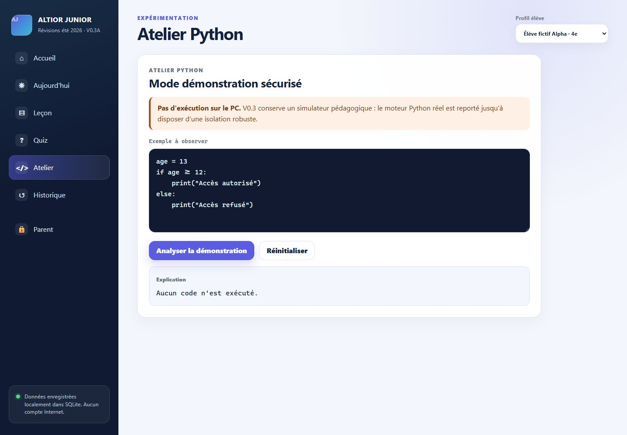Viewport: 627px width, 435px height.
Task: Click the code editor resize handle
Action: tap(527, 229)
